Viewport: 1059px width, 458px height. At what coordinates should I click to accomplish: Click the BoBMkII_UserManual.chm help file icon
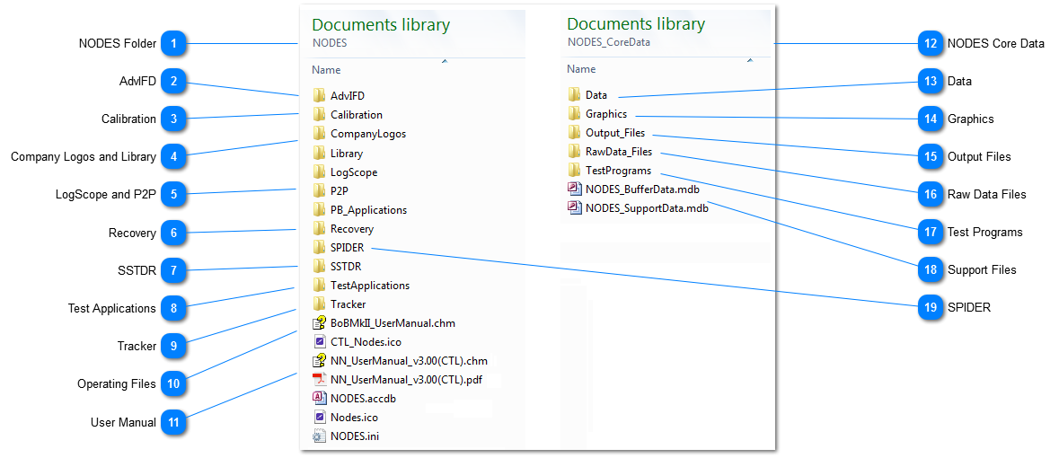point(320,323)
